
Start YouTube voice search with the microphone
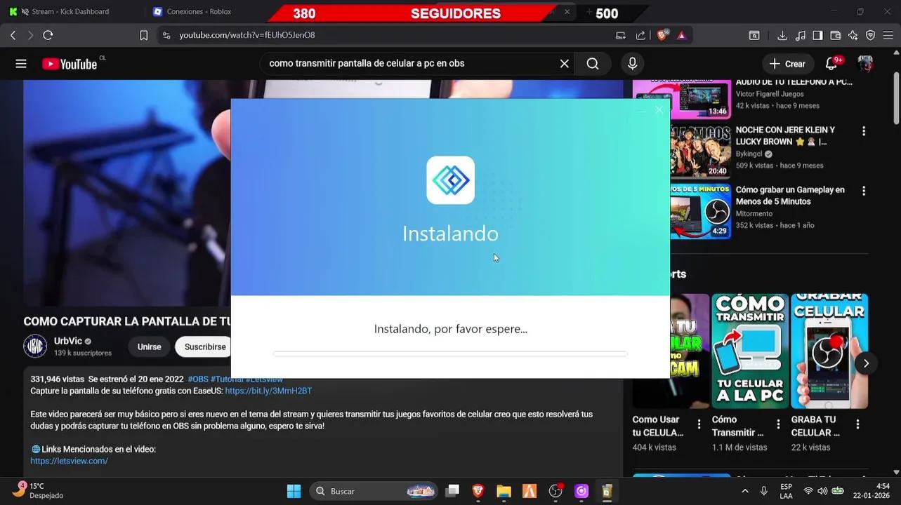tap(631, 63)
